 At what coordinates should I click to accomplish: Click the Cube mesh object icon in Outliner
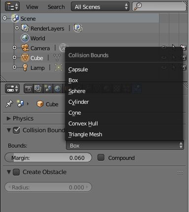click(25, 58)
